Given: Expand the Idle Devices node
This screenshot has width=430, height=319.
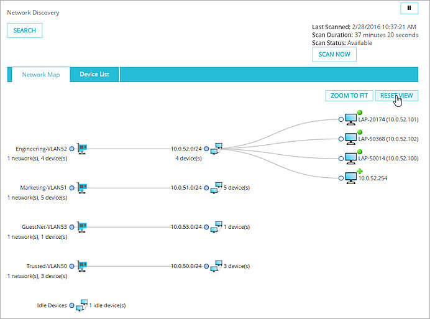Looking at the screenshot, I should [x=72, y=305].
